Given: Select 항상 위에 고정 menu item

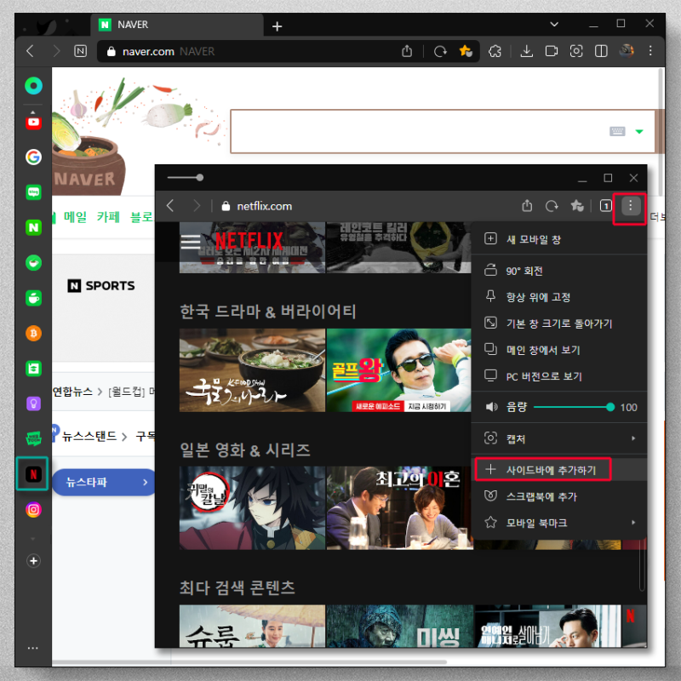Looking at the screenshot, I should [x=559, y=297].
